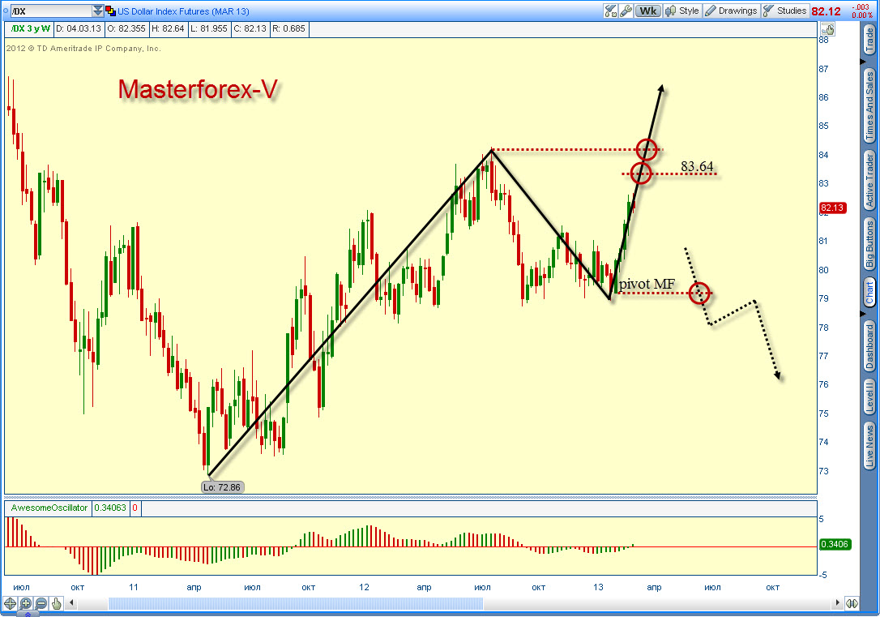Click the high price H: 82.64

(x=168, y=28)
